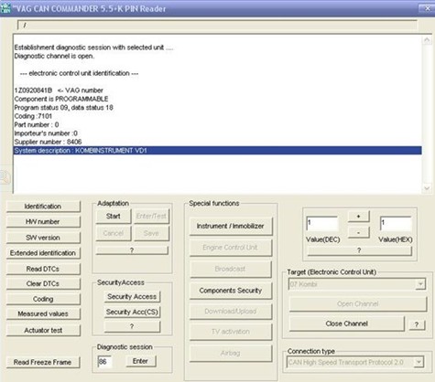Open SecurityAccess help question mark

(x=132, y=326)
